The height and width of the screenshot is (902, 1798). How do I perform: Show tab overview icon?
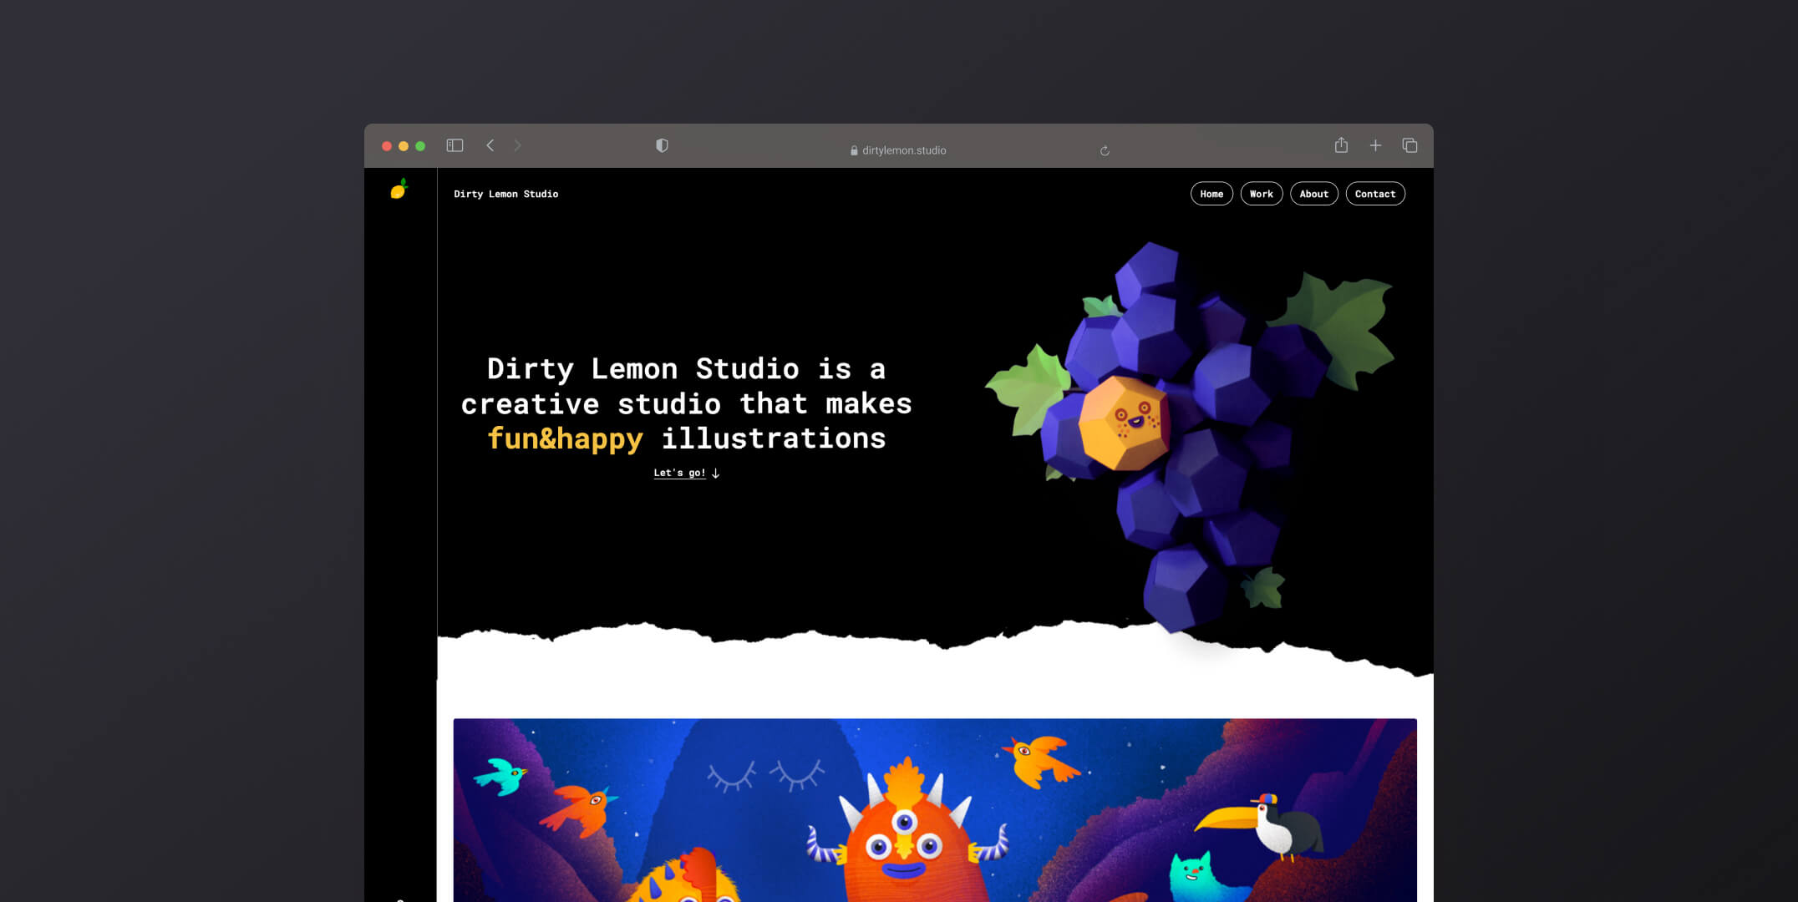coord(1409,145)
